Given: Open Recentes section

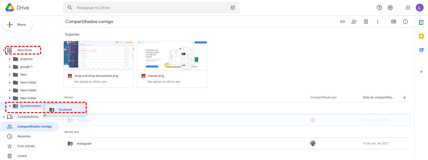Looking at the screenshot, I should point(24,136).
